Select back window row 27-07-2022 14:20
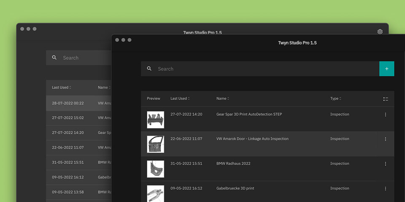 click(x=79, y=133)
